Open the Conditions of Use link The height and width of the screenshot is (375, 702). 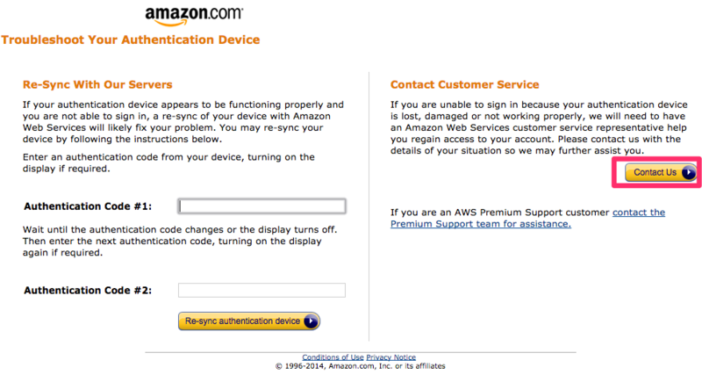click(x=333, y=357)
